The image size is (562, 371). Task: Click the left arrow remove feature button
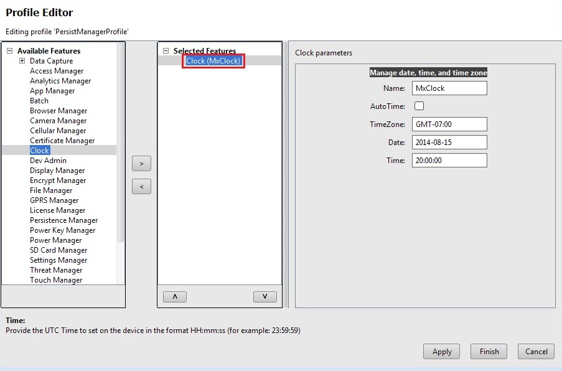click(x=141, y=186)
